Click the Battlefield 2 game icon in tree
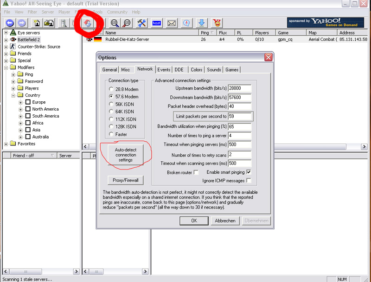Screen dimensions: 371x282 (x=13, y=39)
